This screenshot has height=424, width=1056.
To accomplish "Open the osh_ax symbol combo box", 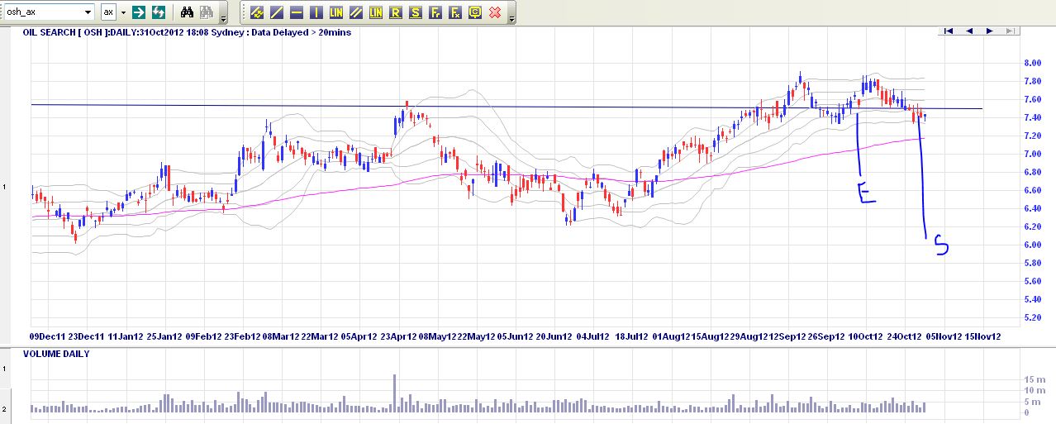I will point(49,12).
